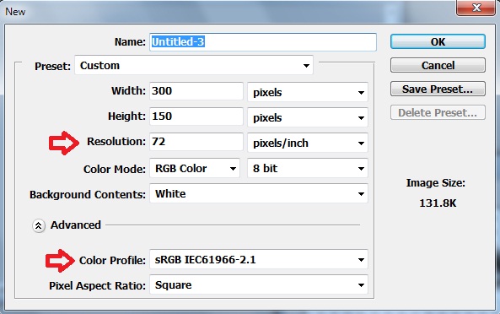Open the Resolution pixels/inch dropdown
Screen dimensions: 500x314
[x=308, y=143]
